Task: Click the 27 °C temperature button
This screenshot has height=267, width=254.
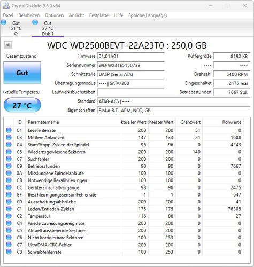Action: coord(22,105)
